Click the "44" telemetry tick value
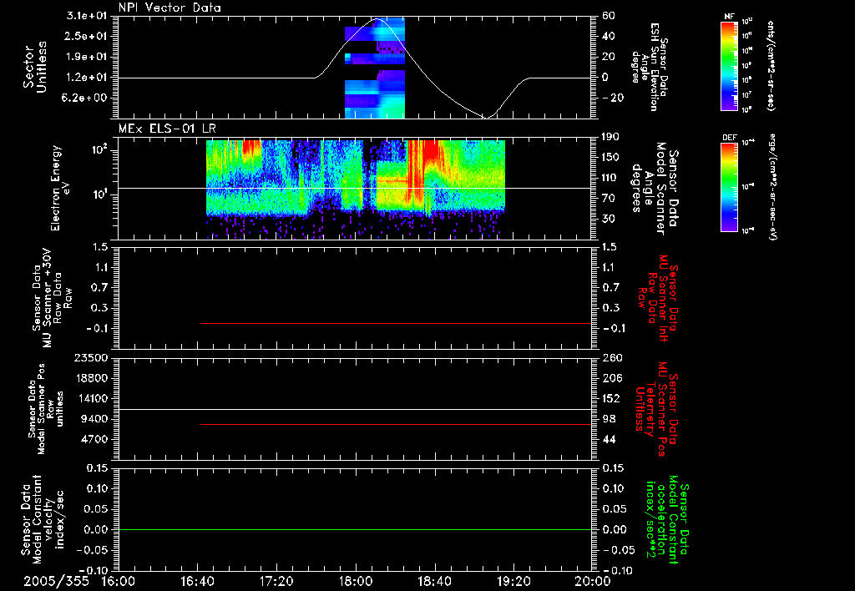The image size is (855, 591). (x=609, y=439)
